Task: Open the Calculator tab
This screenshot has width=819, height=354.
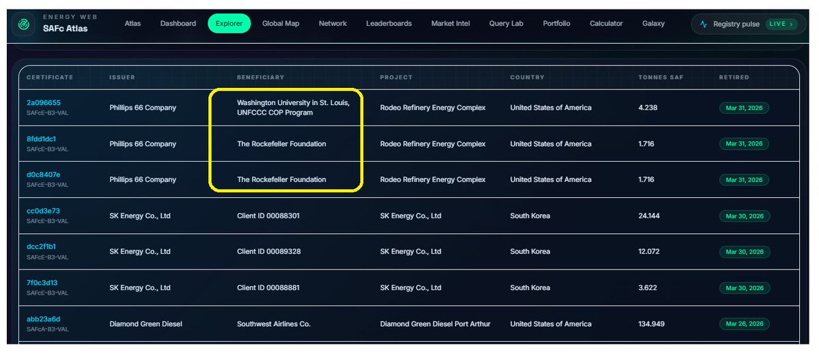Action: click(x=606, y=24)
